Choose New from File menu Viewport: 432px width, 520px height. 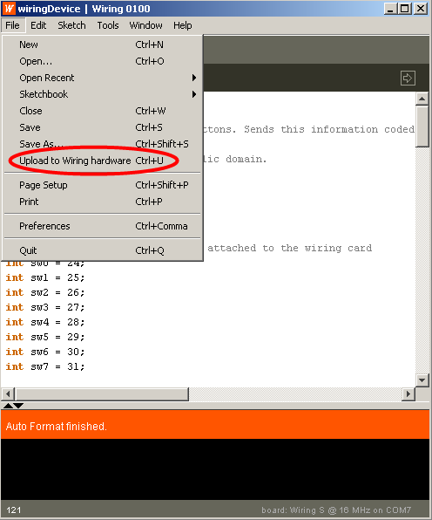pos(103,44)
